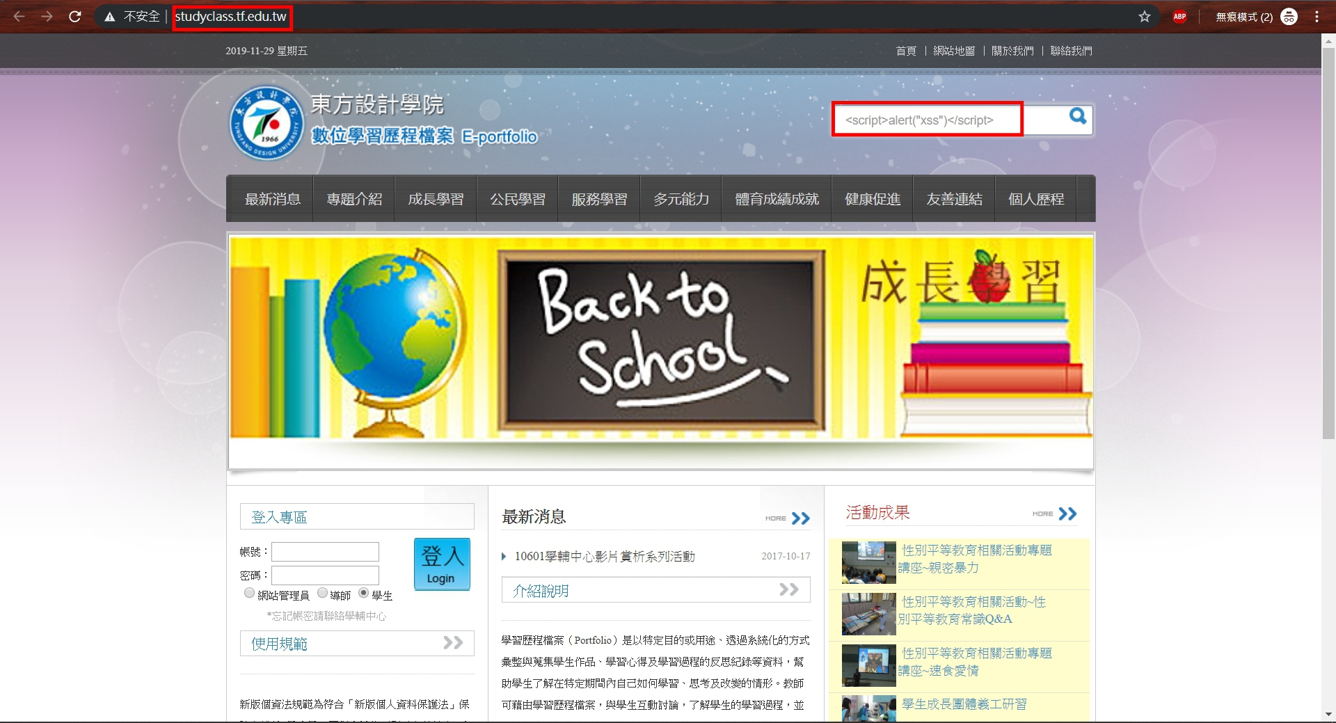This screenshot has width=1336, height=723.
Task: Click thumbnail for 學生成長團體義工研習
Action: pos(868,708)
